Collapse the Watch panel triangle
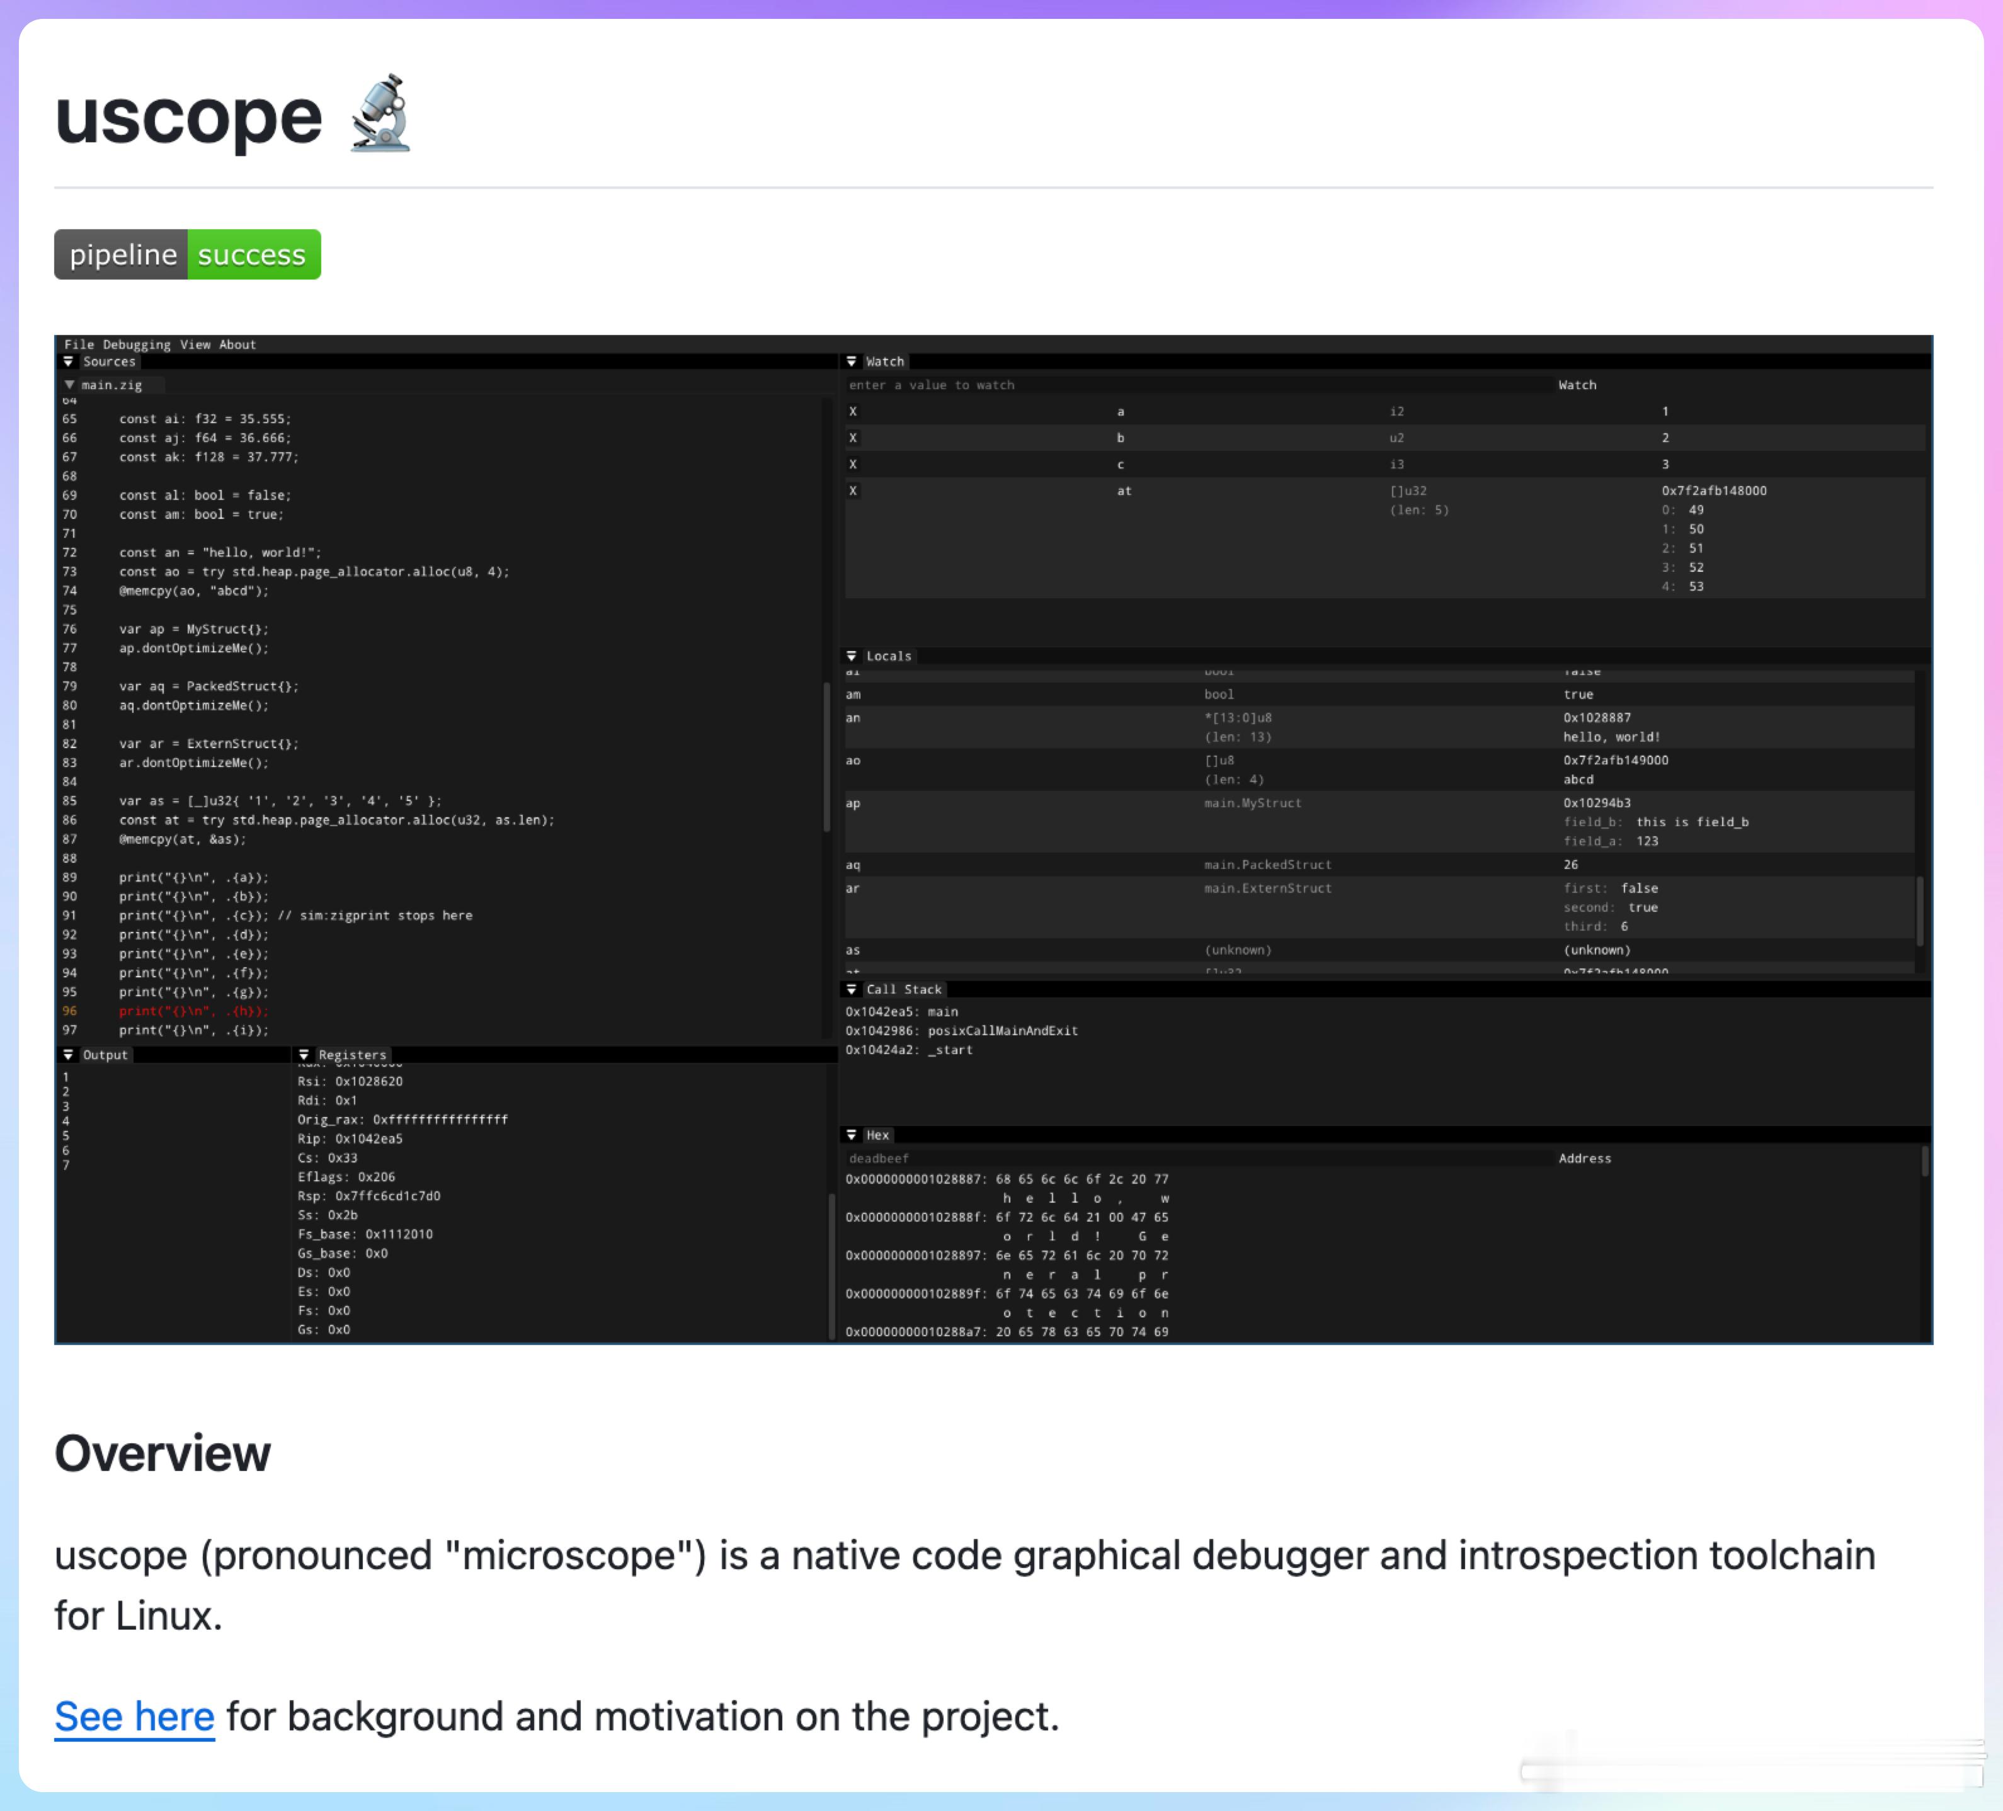 pos(852,361)
